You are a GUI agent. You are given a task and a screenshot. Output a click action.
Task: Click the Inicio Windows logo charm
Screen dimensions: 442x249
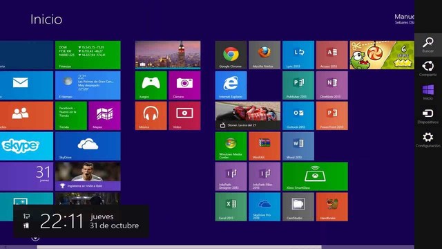tap(428, 93)
